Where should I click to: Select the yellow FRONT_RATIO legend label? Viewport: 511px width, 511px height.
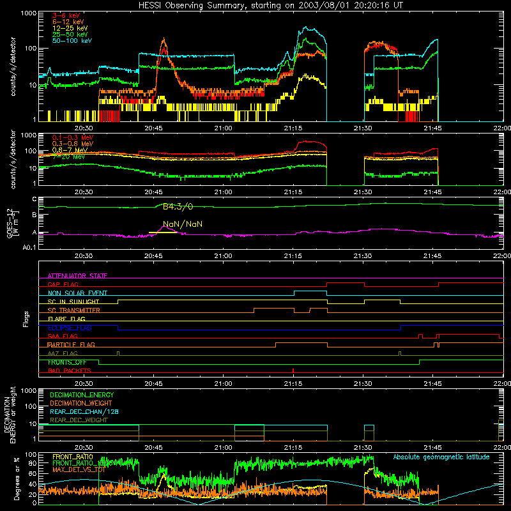click(73, 457)
